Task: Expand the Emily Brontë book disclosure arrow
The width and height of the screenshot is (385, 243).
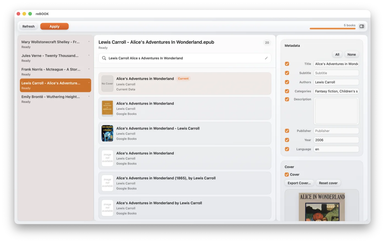Action: click(89, 96)
